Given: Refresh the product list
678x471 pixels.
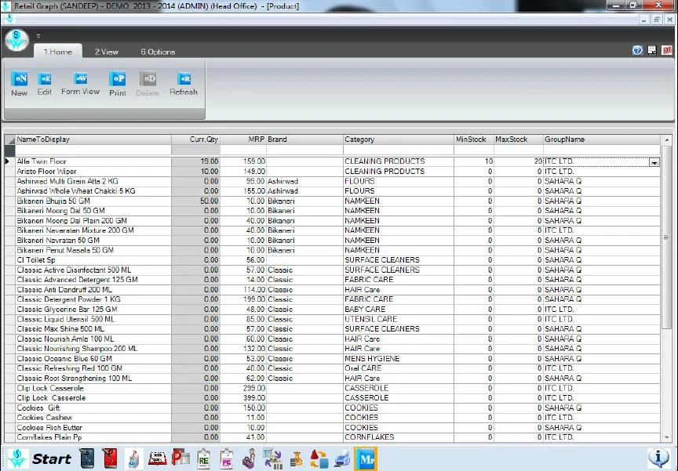Looking at the screenshot, I should 184,84.
